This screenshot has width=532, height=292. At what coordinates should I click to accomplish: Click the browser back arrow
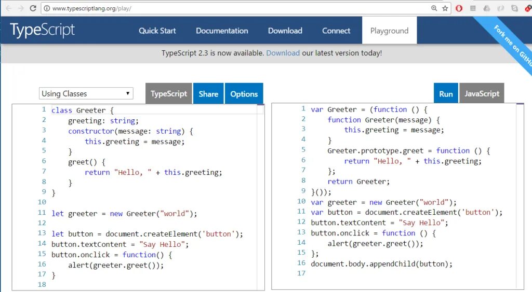click(9, 8)
